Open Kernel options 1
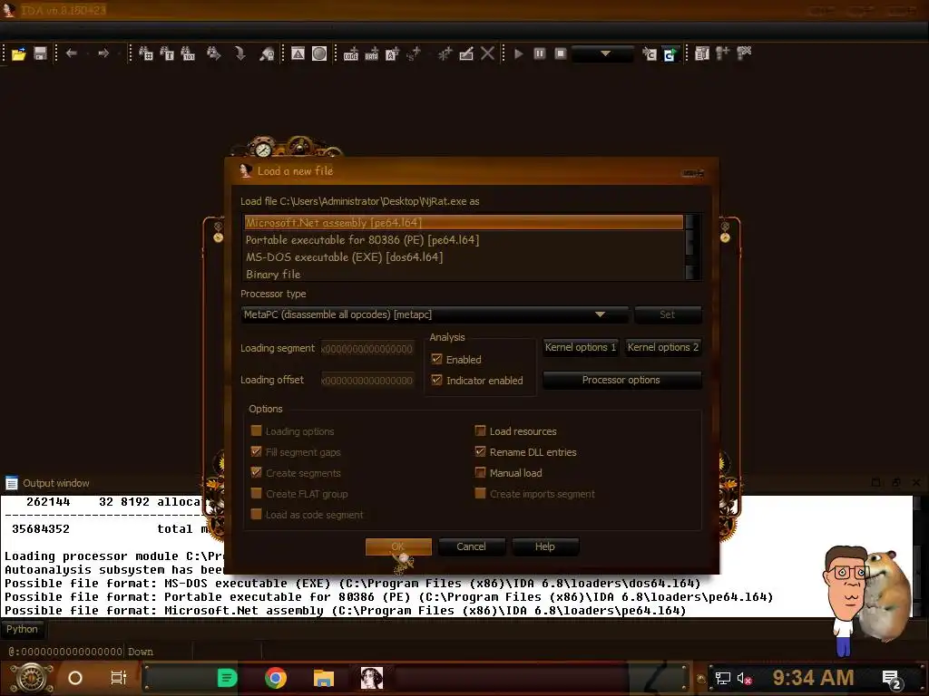This screenshot has width=929, height=696. pyautogui.click(x=581, y=347)
